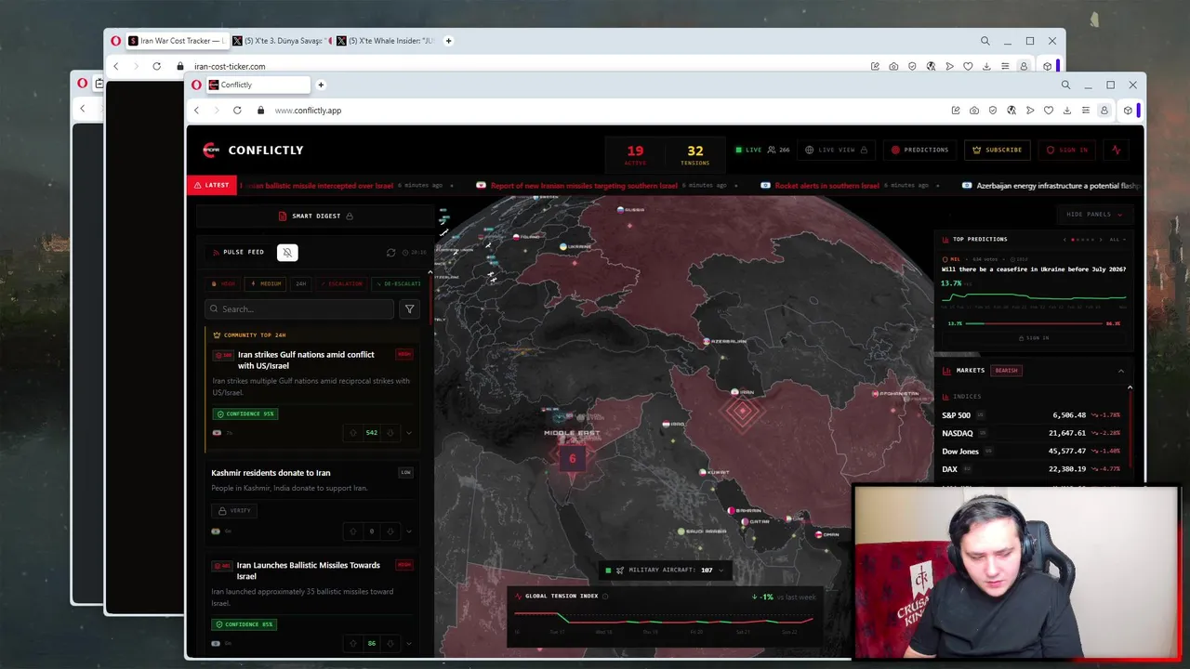The image size is (1190, 669).
Task: Click the feed Search field
Action: (299, 308)
